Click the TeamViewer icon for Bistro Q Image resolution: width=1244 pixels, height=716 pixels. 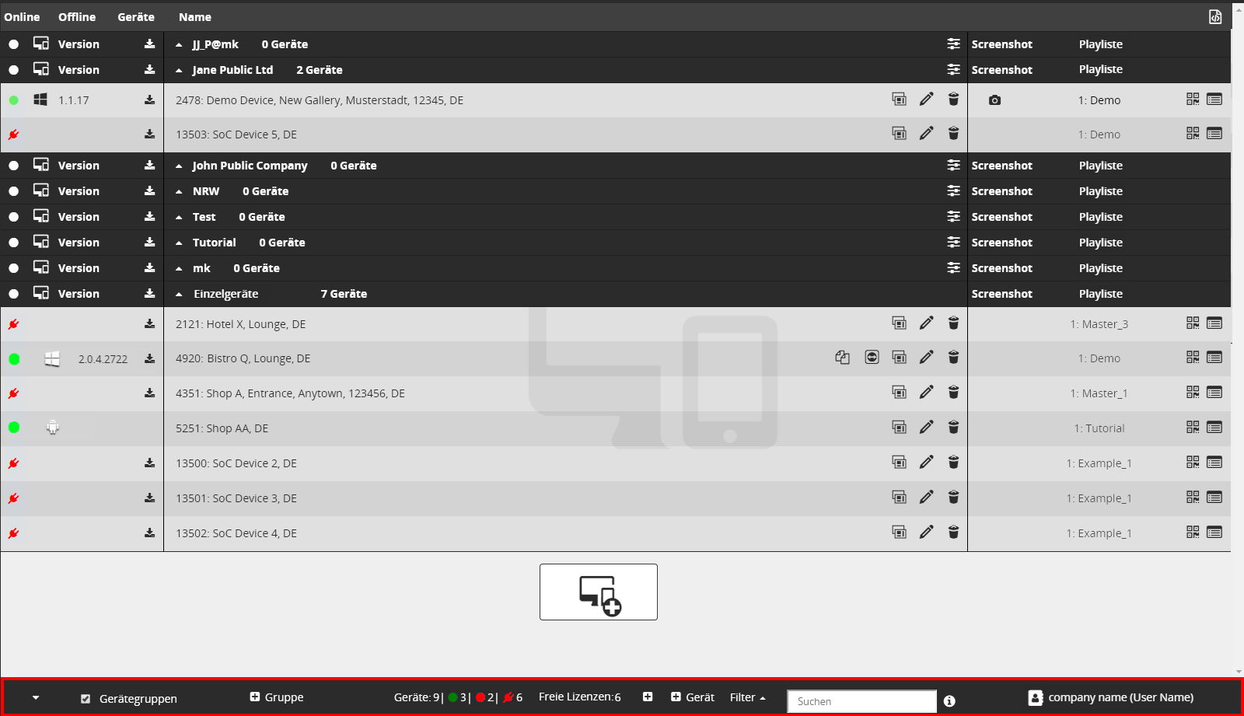click(x=872, y=358)
